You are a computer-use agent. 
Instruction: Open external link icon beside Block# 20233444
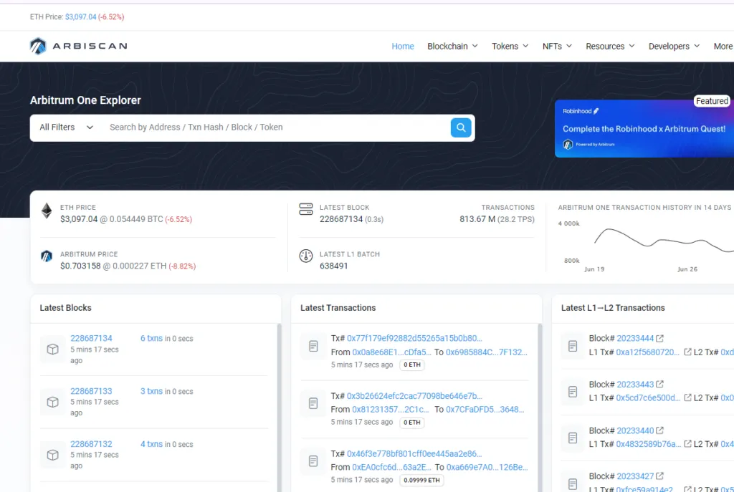coord(660,339)
